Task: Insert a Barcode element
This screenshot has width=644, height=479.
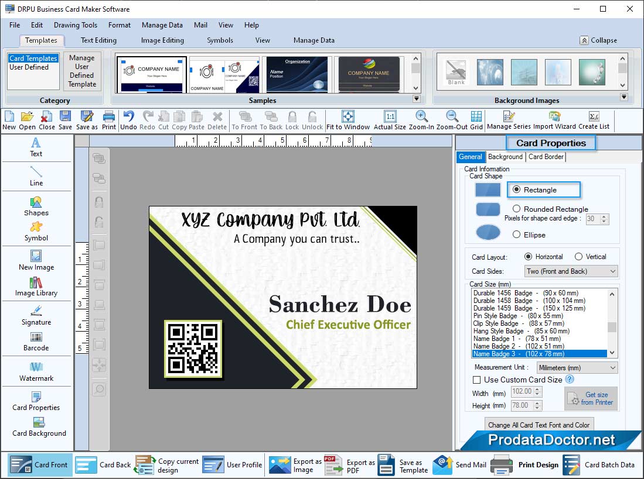Action: pos(36,342)
